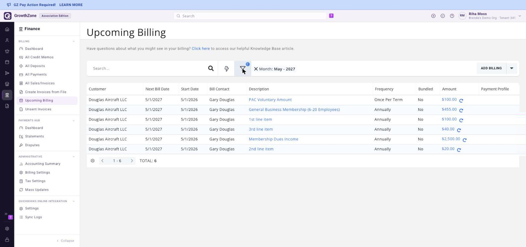This screenshot has width=526, height=247.
Task: Remove the Month: May - 2027 filter
Action: point(256,69)
